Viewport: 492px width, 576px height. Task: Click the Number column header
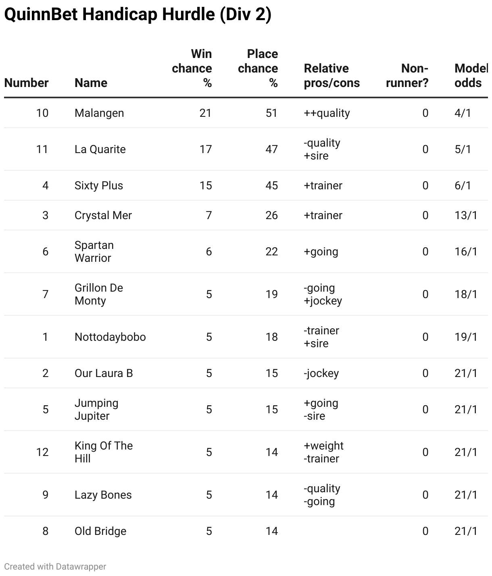point(26,83)
